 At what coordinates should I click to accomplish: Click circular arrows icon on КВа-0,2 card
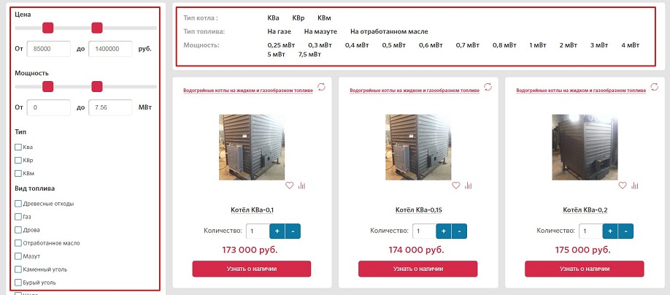(x=655, y=88)
